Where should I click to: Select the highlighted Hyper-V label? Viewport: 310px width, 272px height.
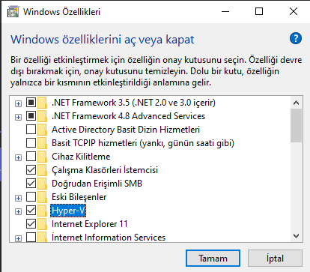click(68, 211)
